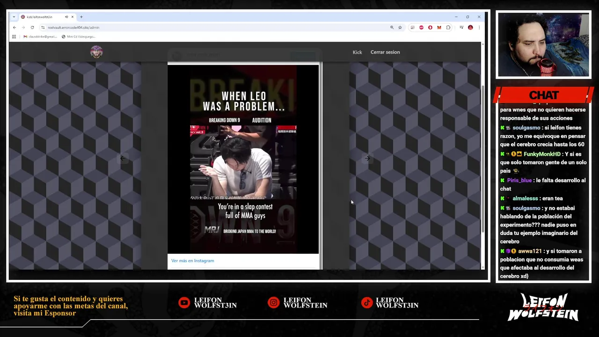Open the Kick link in site header
The image size is (599, 337).
point(357,52)
